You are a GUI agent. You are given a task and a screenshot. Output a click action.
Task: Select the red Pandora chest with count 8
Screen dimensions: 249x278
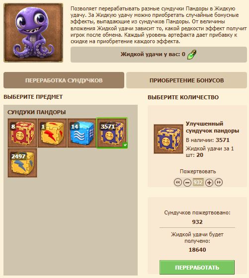click(x=22, y=133)
